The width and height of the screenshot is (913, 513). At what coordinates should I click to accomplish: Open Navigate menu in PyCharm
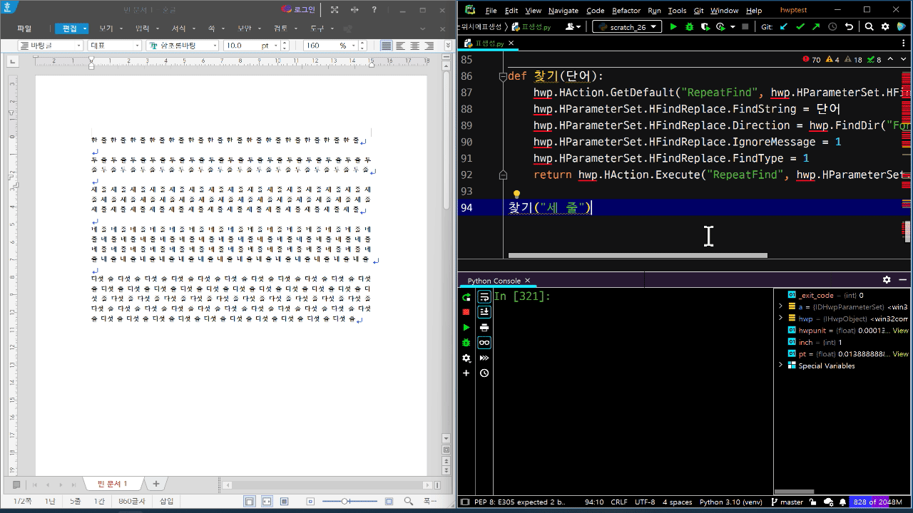(x=563, y=11)
